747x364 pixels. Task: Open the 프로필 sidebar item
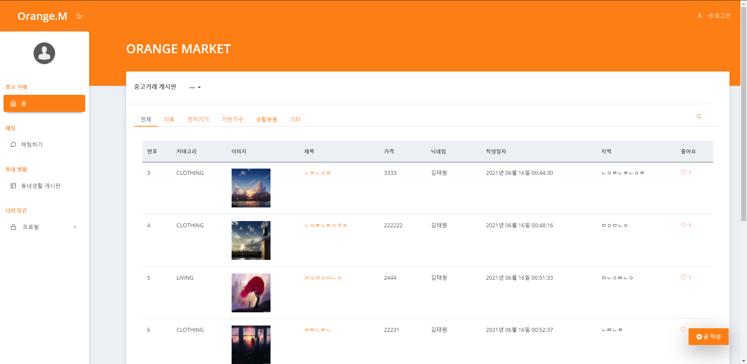(x=44, y=227)
